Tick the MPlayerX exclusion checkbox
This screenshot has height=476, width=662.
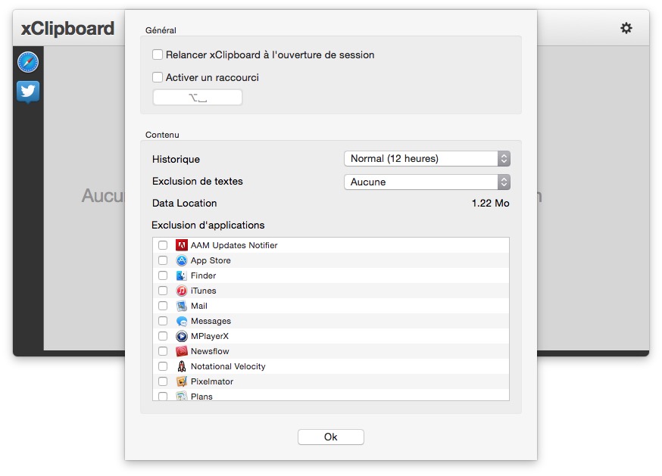[163, 336]
